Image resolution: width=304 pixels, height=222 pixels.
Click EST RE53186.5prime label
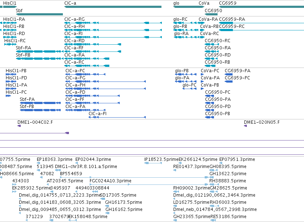[x=228, y=217]
